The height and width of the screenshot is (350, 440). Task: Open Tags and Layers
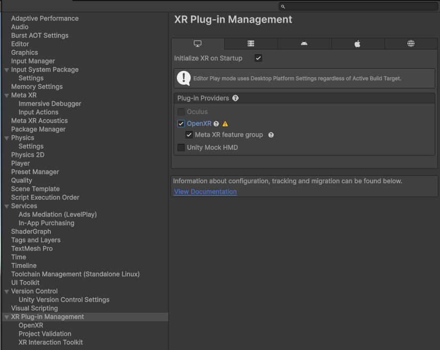[x=36, y=240]
